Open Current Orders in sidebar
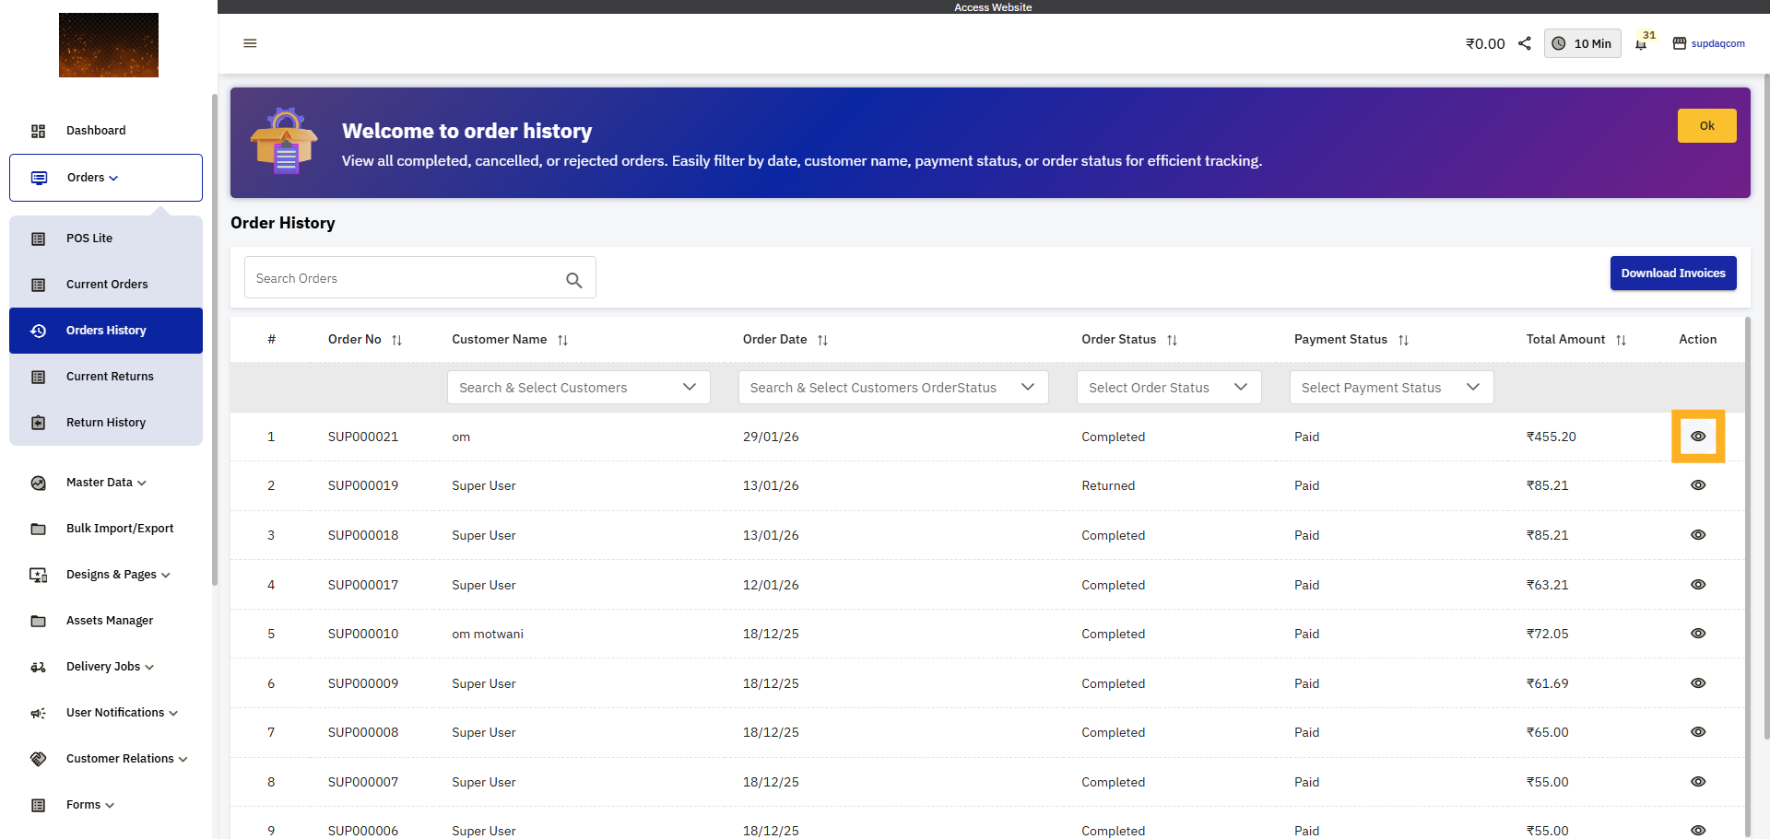This screenshot has height=839, width=1770. point(107,285)
